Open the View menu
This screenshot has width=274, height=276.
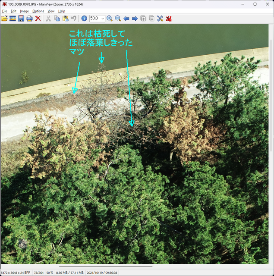click(x=51, y=11)
